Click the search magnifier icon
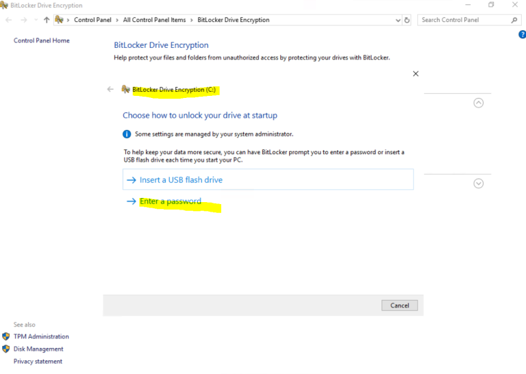This screenshot has width=526, height=374. pos(514,20)
